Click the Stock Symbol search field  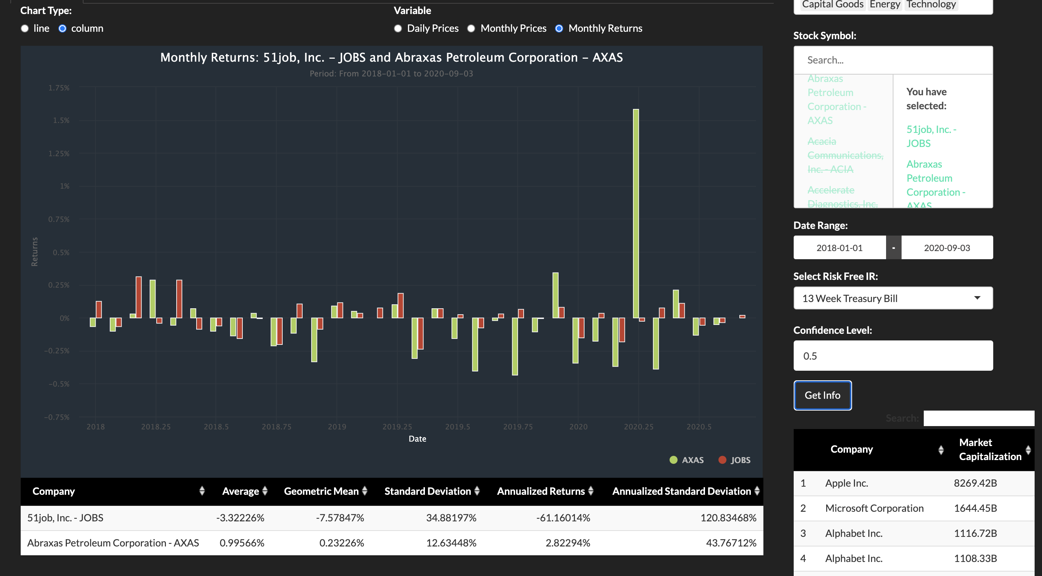tap(893, 60)
